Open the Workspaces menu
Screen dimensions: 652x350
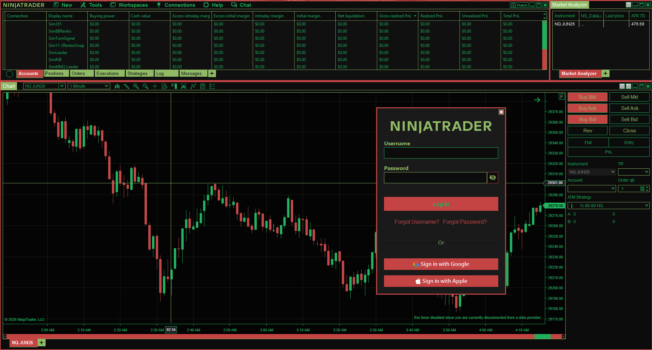(129, 5)
